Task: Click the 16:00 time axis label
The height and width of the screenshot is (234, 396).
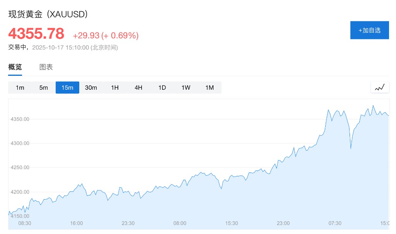Action: [x=77, y=223]
